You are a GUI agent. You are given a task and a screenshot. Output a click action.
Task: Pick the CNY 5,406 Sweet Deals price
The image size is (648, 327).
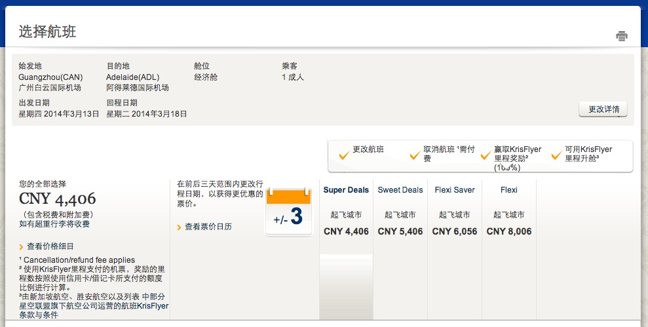tap(400, 231)
